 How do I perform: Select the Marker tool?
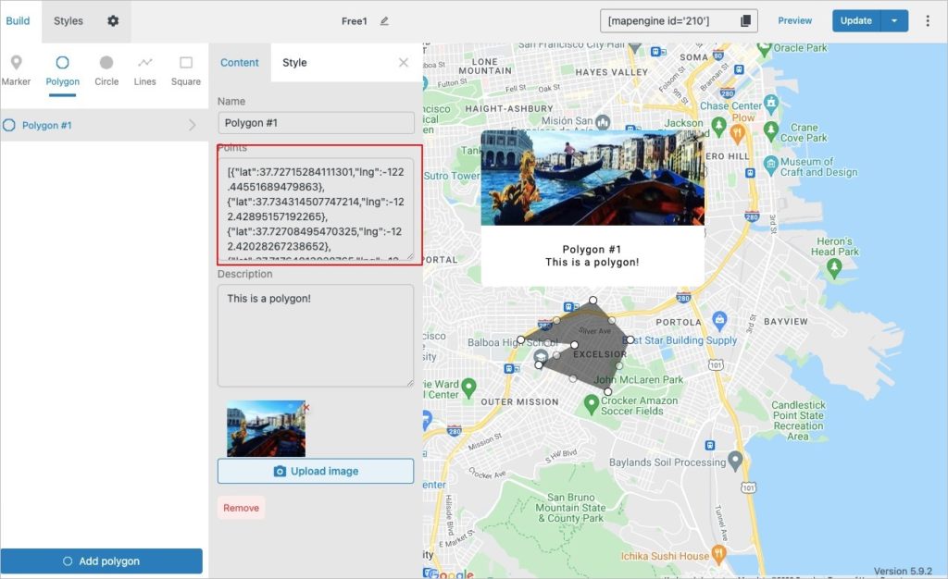(16, 71)
